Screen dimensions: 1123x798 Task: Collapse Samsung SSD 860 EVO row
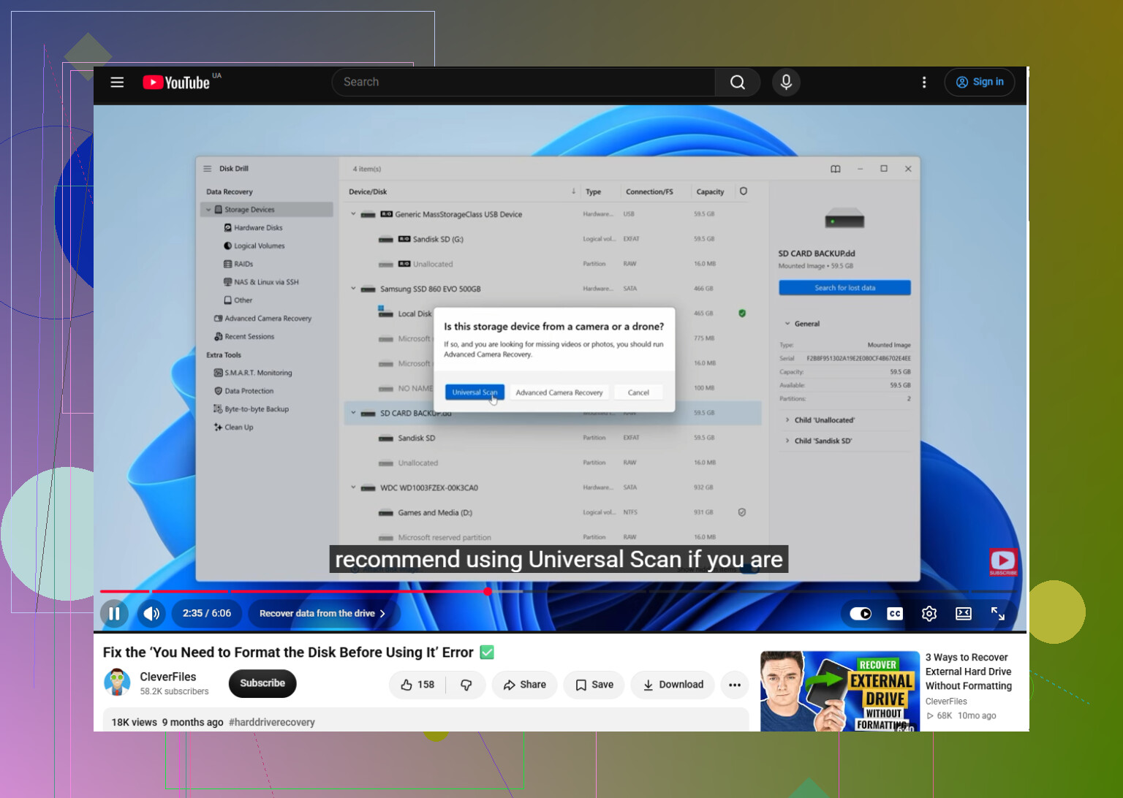click(353, 289)
